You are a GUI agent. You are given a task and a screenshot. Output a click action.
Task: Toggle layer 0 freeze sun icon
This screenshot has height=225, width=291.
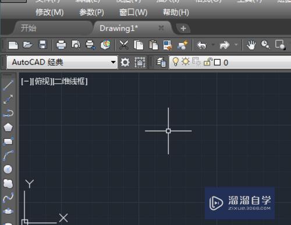click(x=186, y=62)
